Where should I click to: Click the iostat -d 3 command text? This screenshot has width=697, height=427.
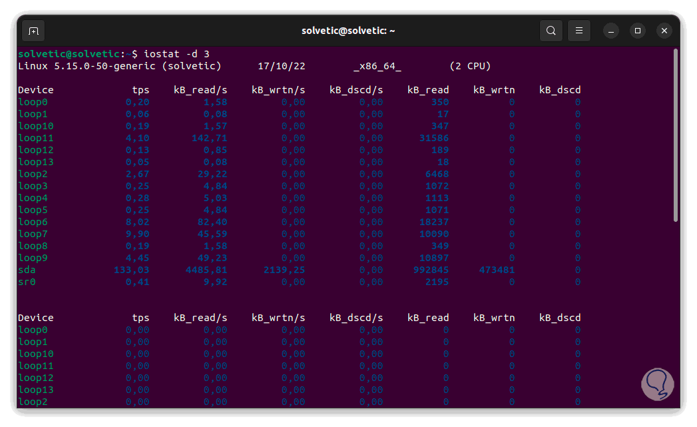click(x=176, y=54)
